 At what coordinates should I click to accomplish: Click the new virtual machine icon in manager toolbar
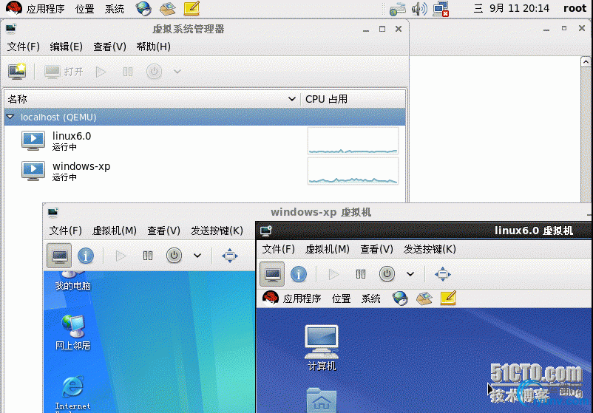(17, 71)
